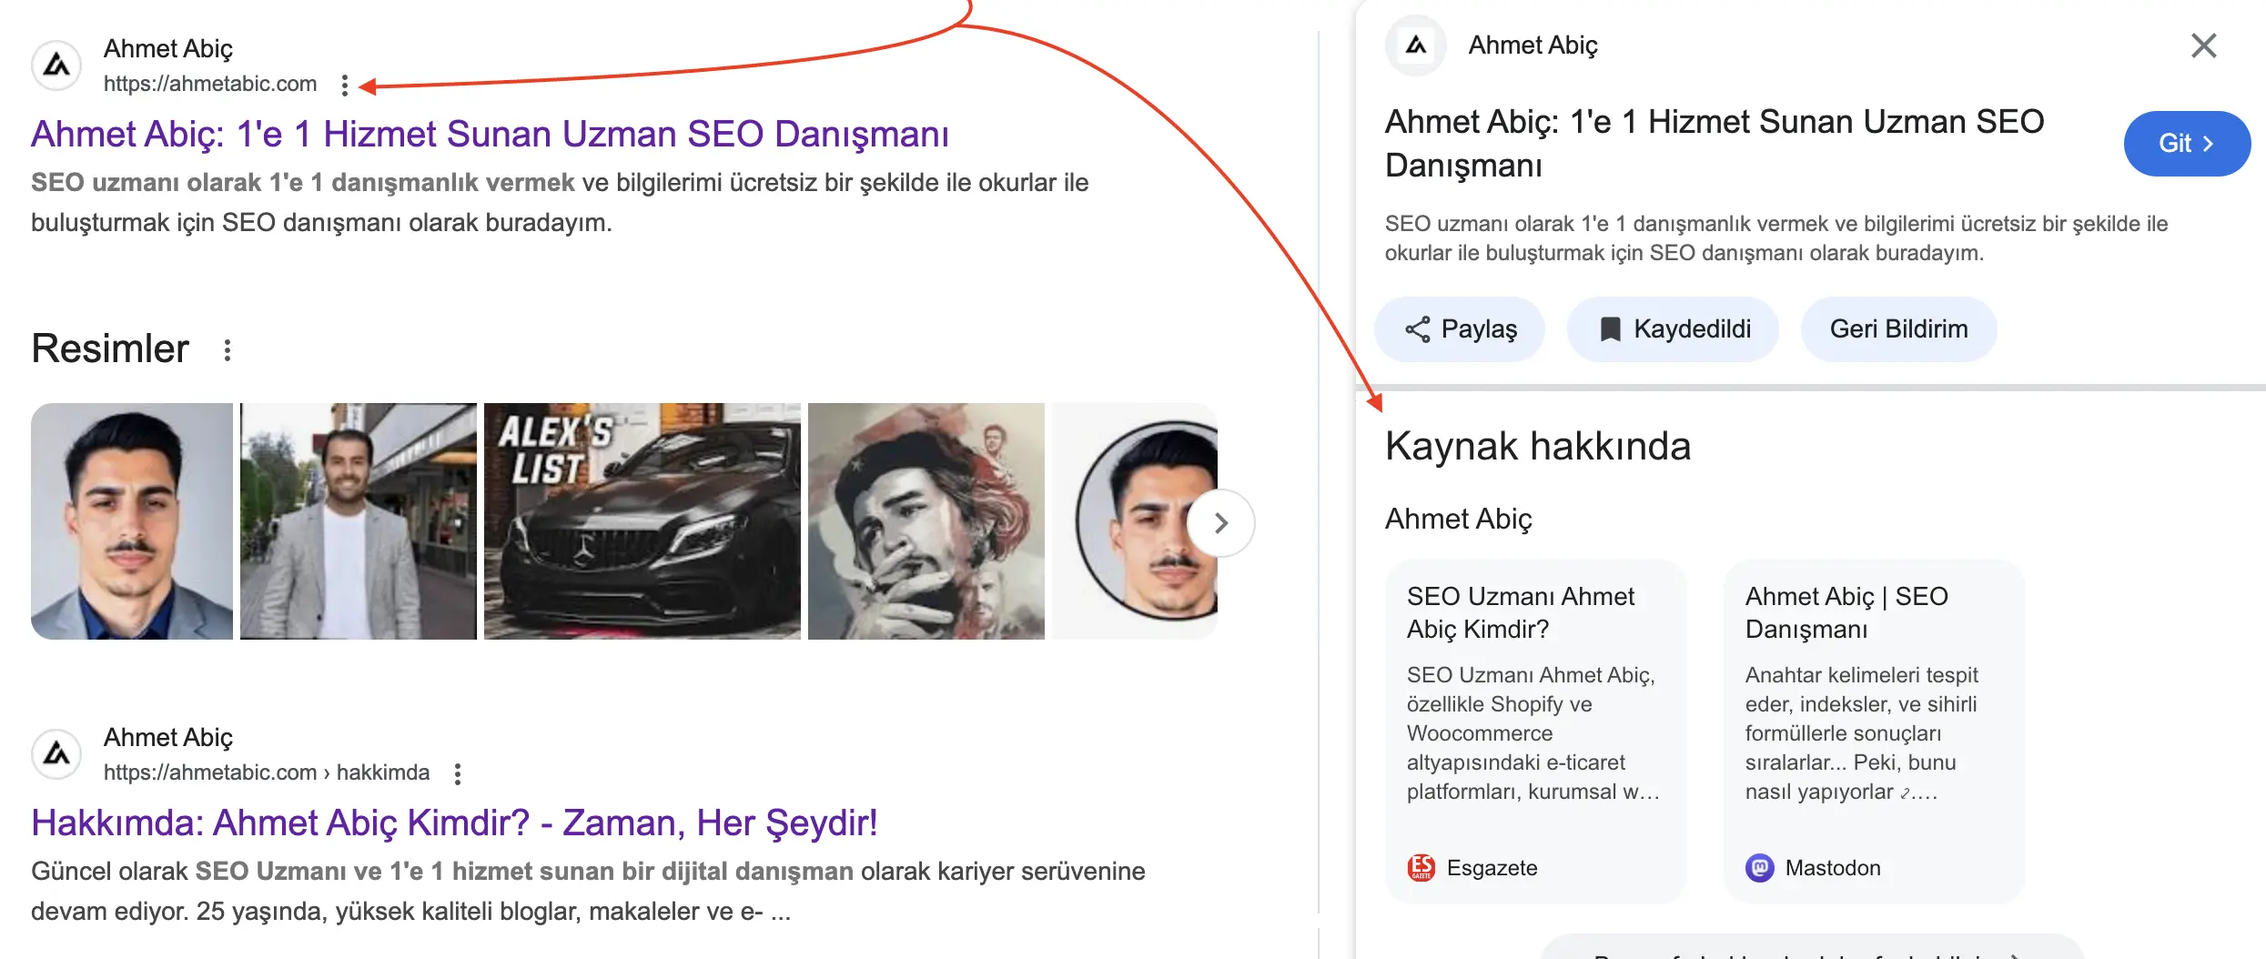Click the Paylaş share button

[1460, 329]
